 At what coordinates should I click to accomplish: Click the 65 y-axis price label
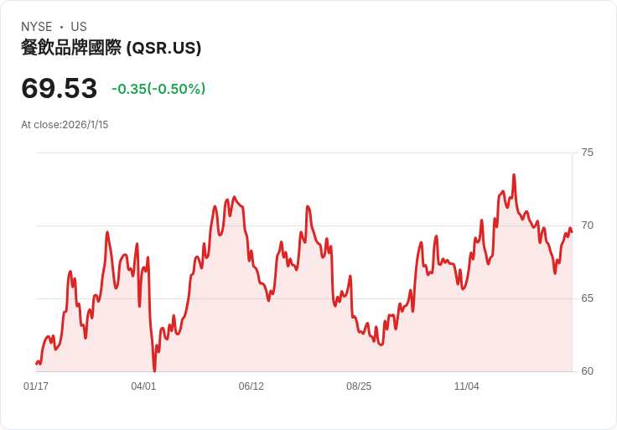tap(588, 298)
